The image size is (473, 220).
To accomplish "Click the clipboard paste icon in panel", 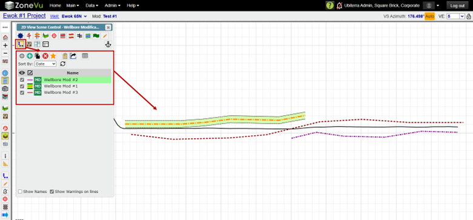I will [65, 56].
